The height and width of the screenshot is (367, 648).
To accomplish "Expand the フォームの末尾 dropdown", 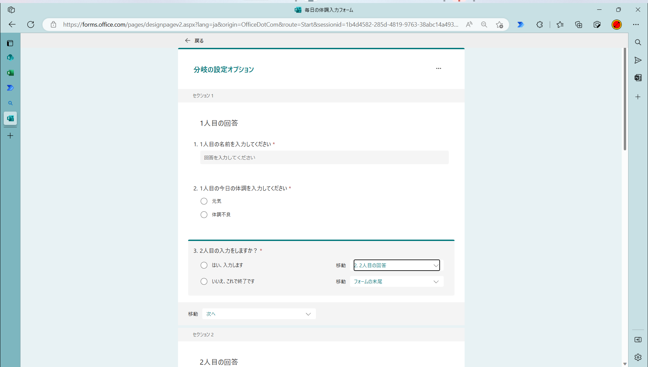I will pyautogui.click(x=396, y=282).
